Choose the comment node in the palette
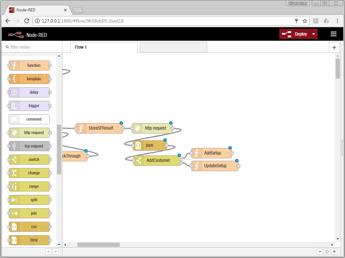Image resolution: width=345 pixels, height=258 pixels. 29,119
